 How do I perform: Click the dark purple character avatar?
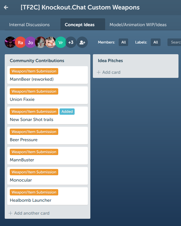click(x=10, y=42)
